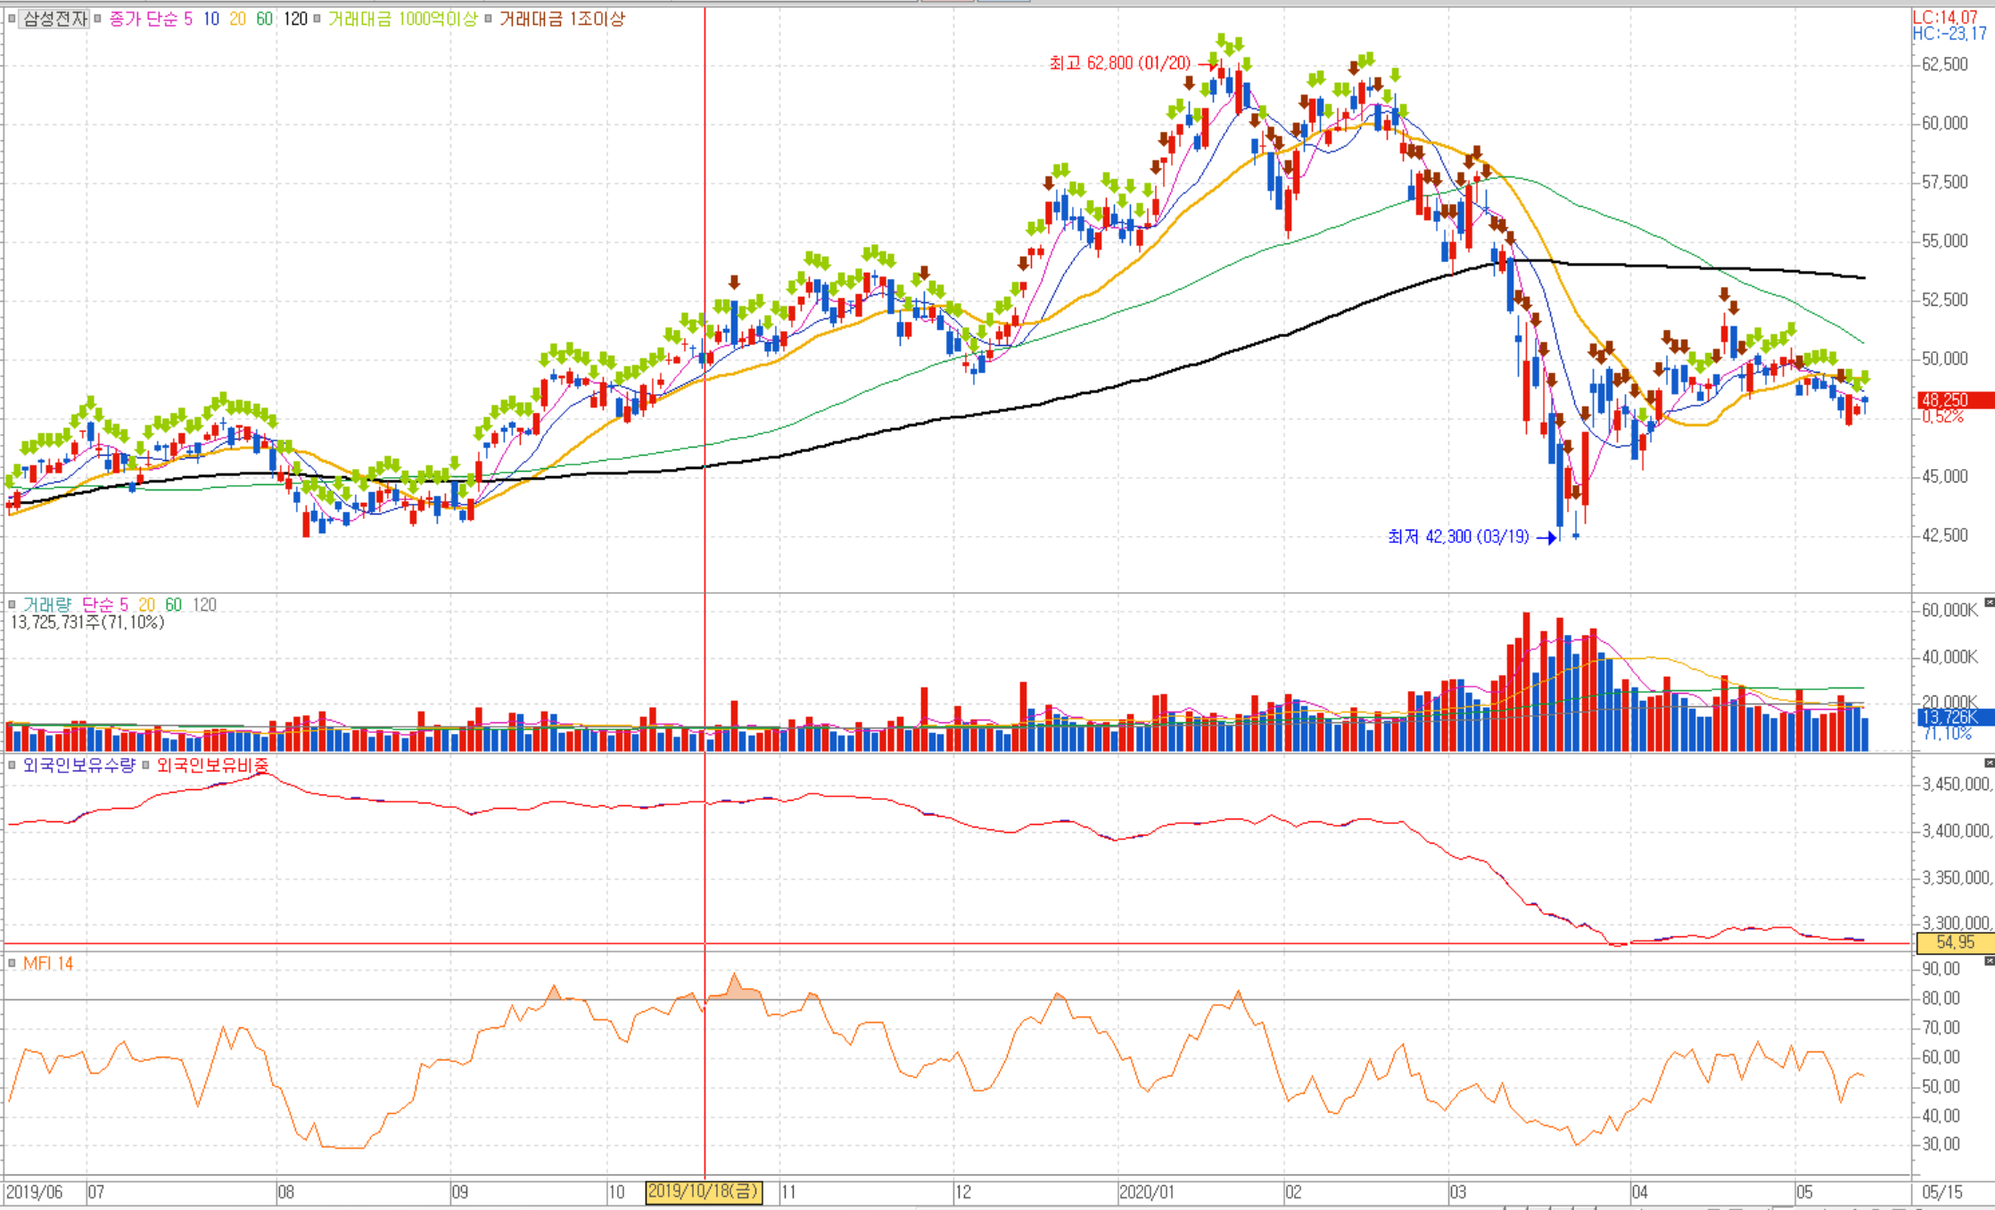The height and width of the screenshot is (1210, 1995).
Task: Click the MFI 14 indicator label
Action: click(x=48, y=963)
